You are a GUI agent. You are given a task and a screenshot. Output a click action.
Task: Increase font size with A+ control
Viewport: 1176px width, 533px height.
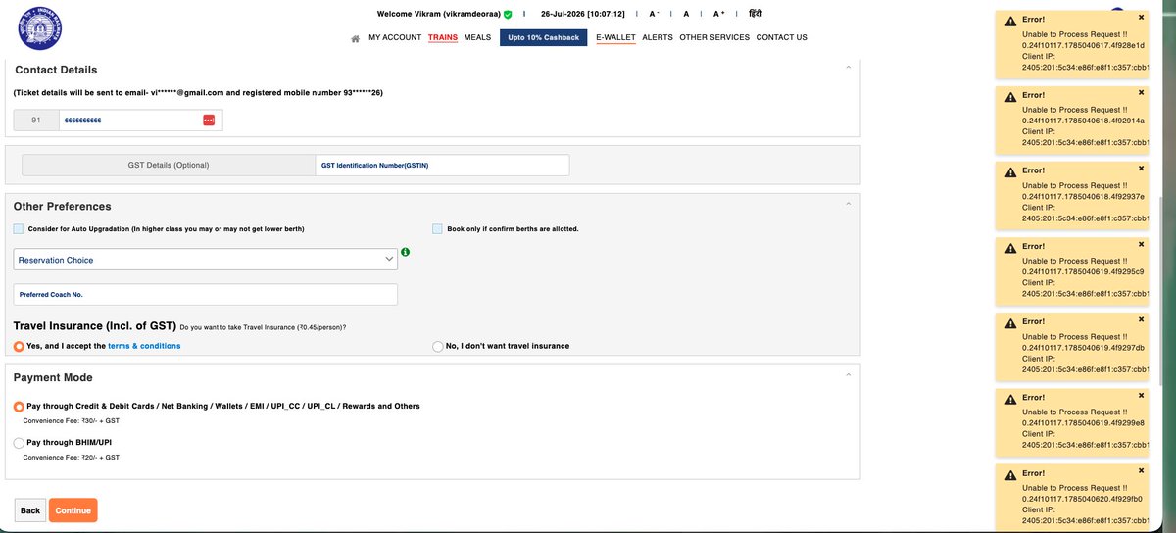718,15
